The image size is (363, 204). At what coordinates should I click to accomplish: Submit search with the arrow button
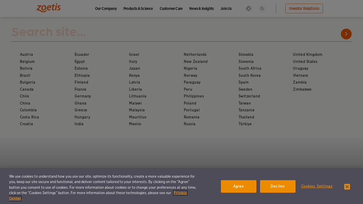tap(346, 34)
